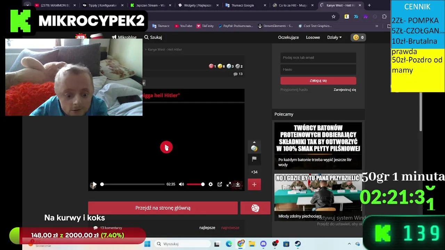
Task: Seek on the video progress bar
Action: coord(132,184)
